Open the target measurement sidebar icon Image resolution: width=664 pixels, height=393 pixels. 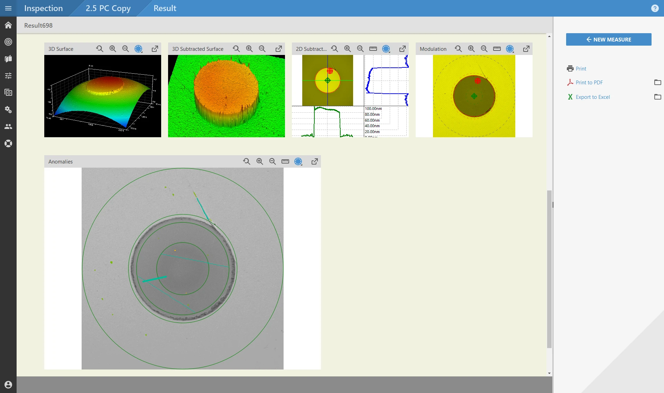click(x=8, y=42)
